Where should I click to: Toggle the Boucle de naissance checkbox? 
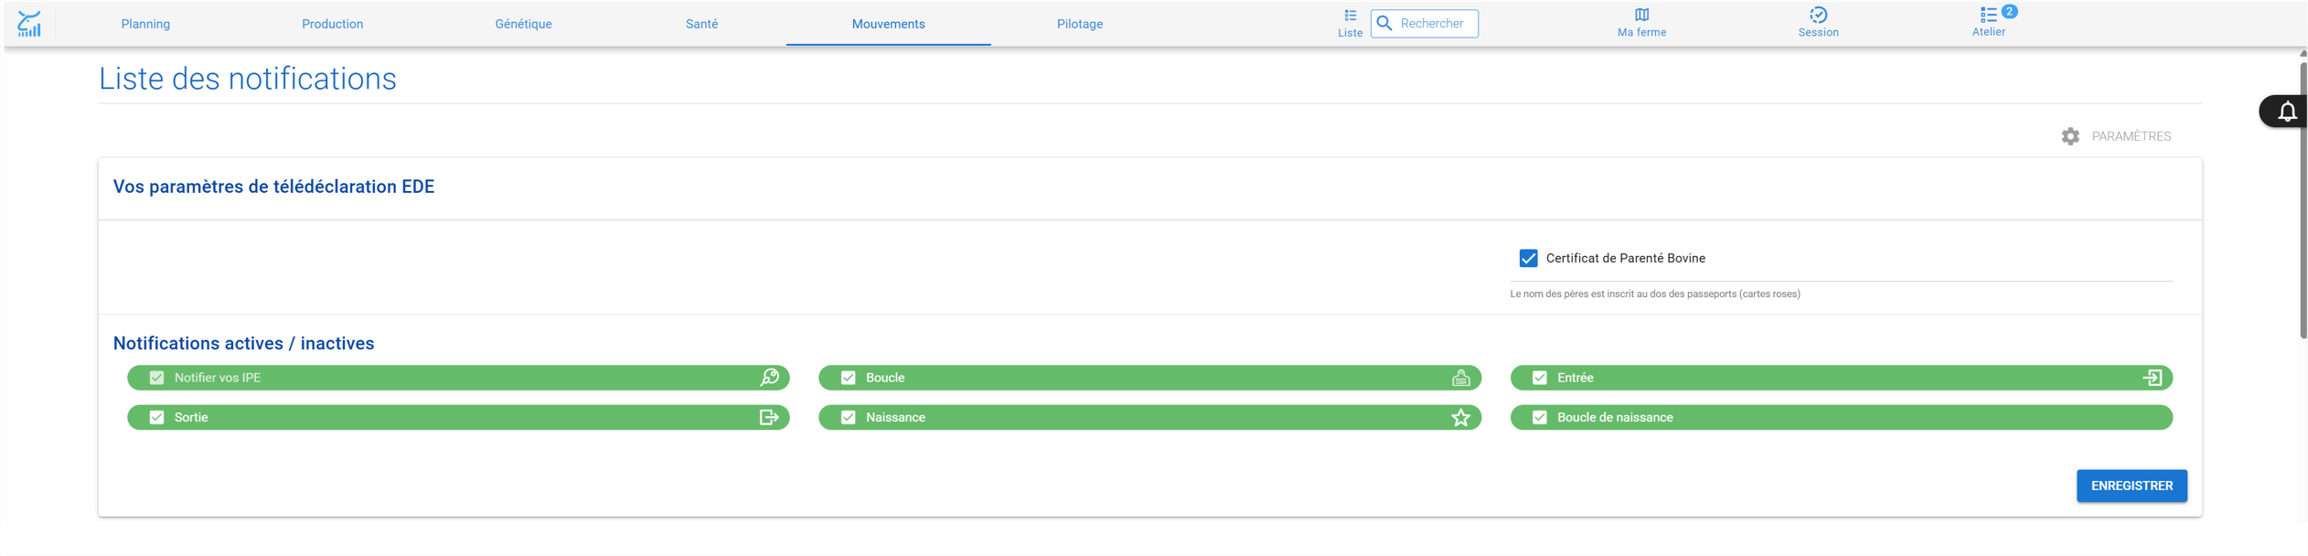click(x=1540, y=417)
